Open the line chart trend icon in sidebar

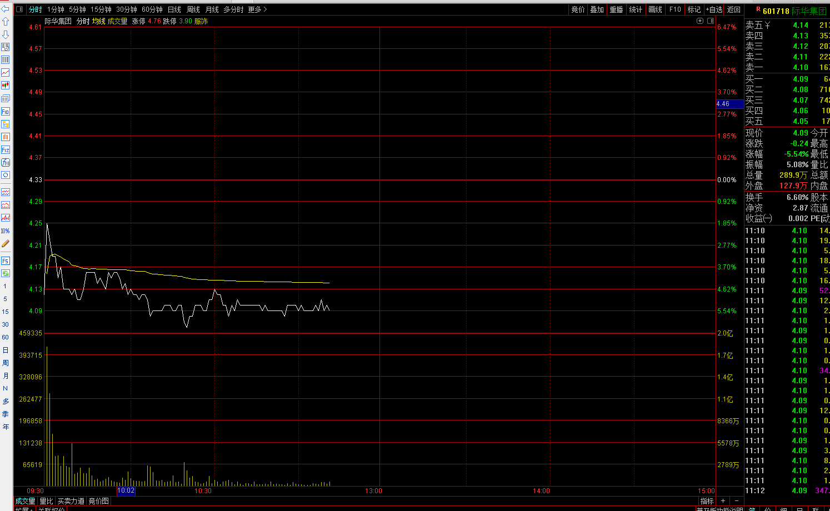tap(5, 73)
